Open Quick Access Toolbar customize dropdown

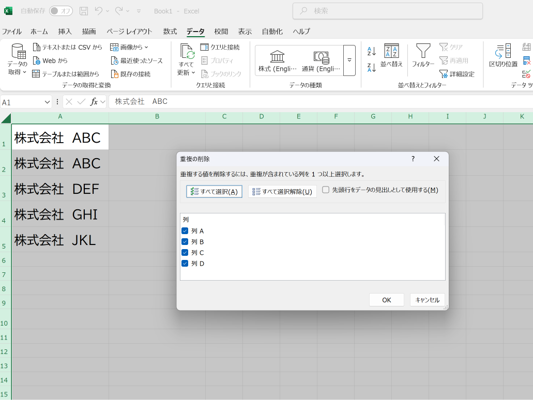[x=139, y=11]
